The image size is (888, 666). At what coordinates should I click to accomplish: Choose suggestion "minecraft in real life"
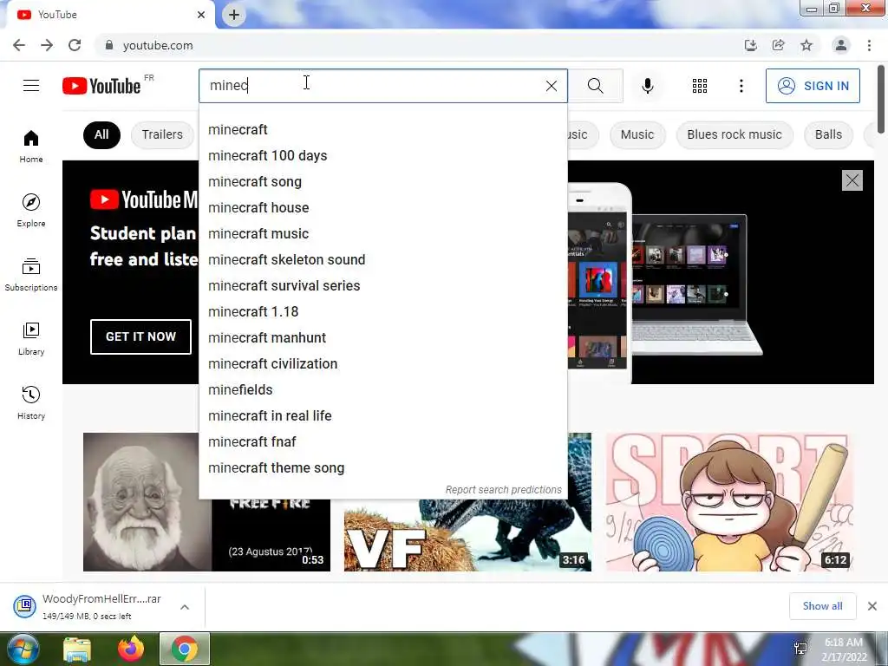[x=382, y=416]
